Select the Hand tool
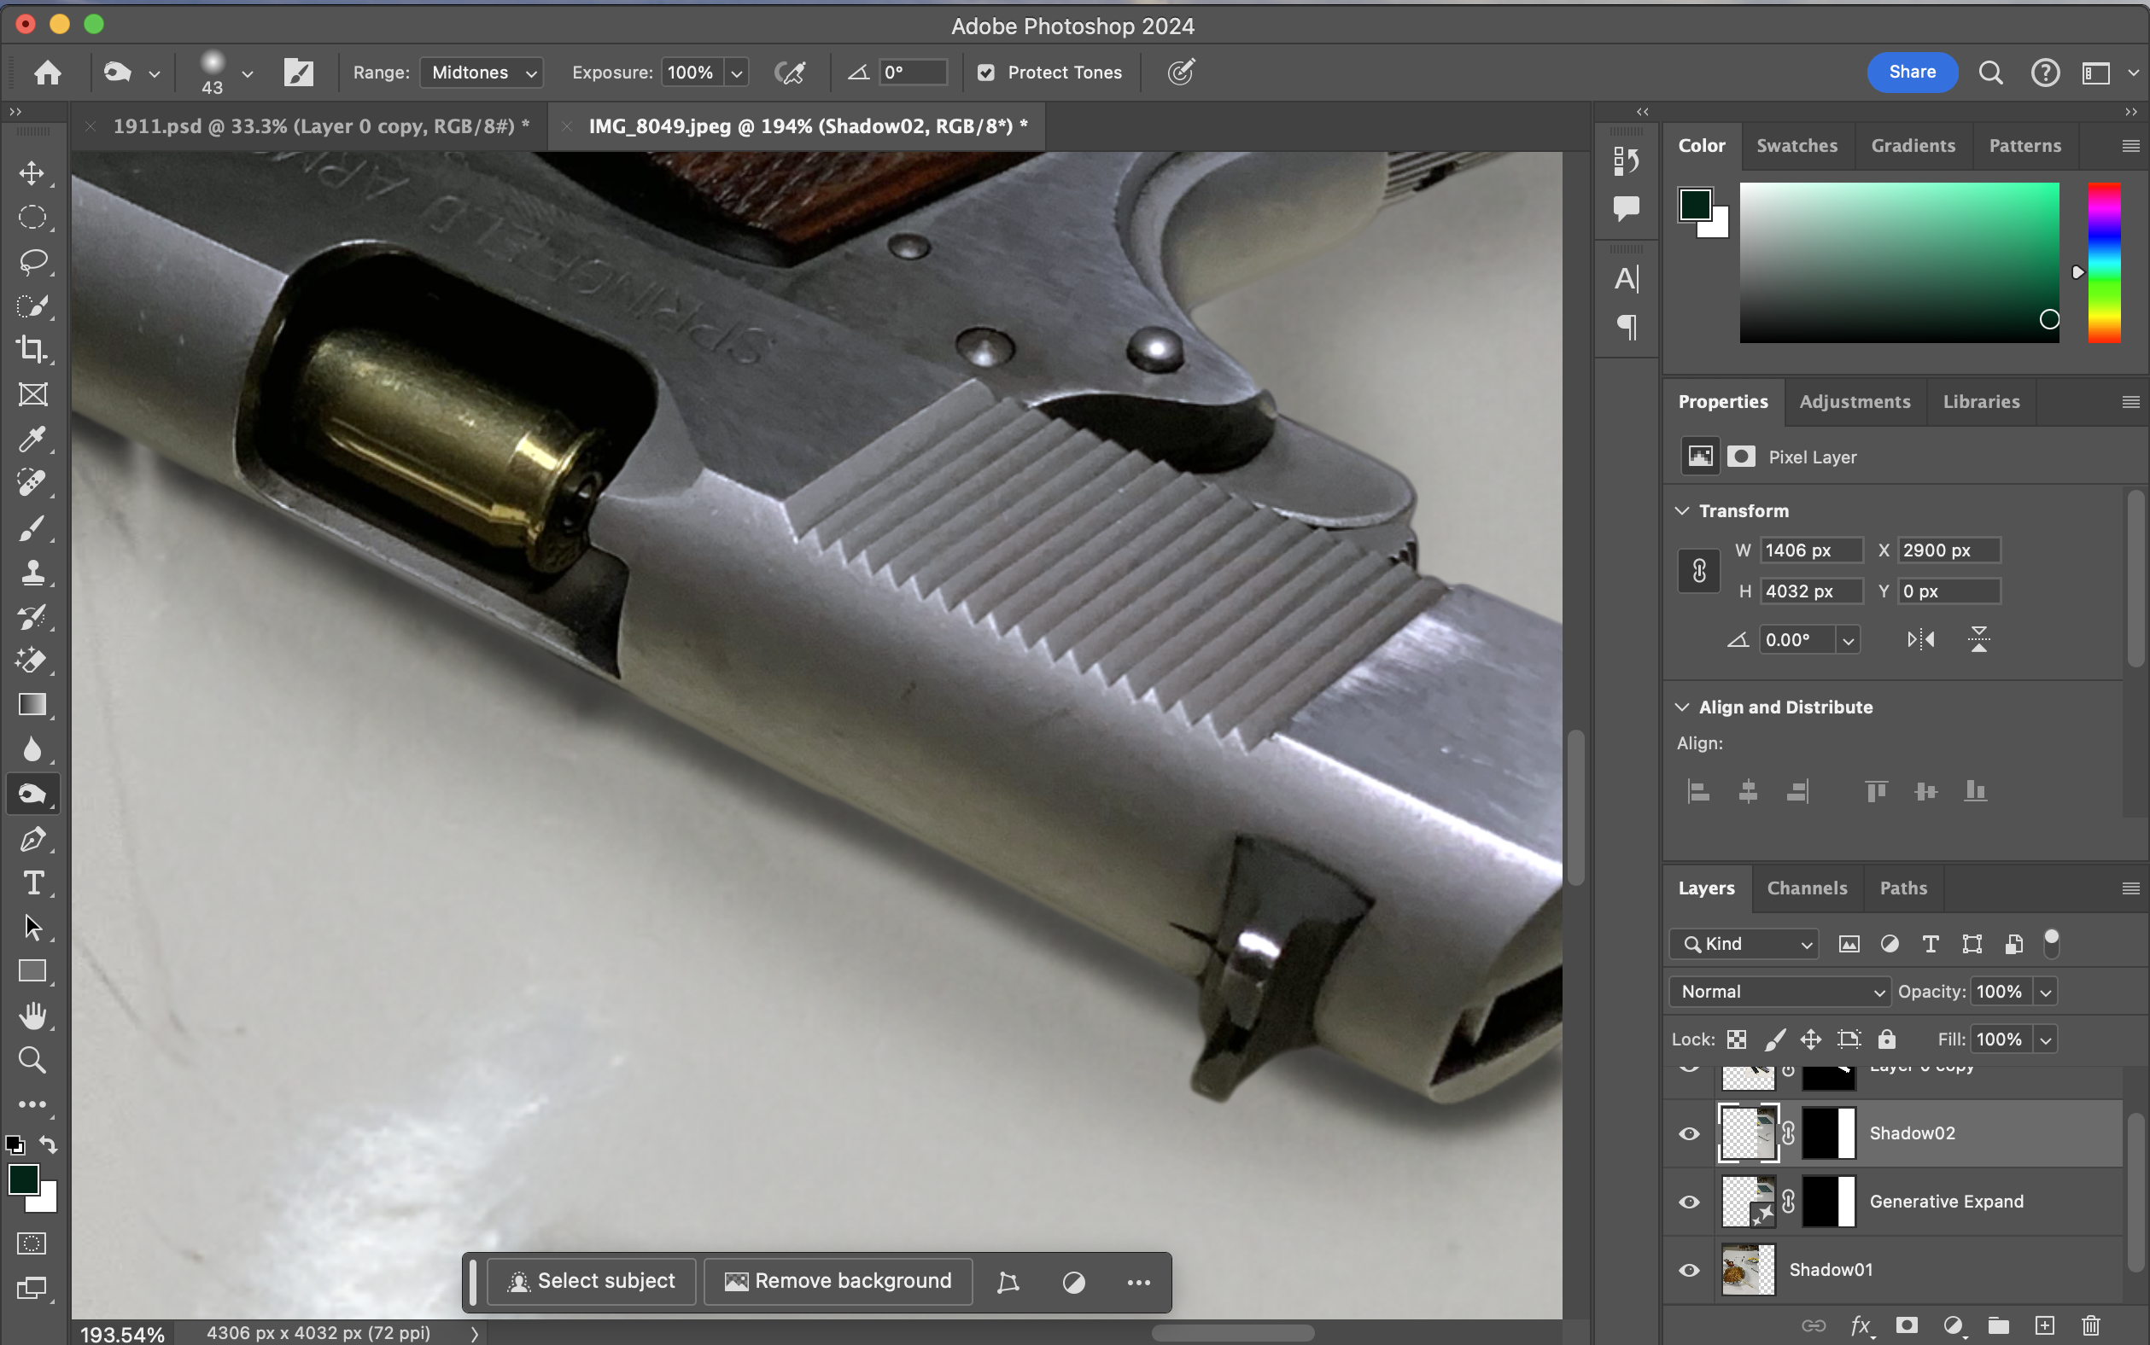Image resolution: width=2150 pixels, height=1345 pixels. click(x=32, y=1015)
